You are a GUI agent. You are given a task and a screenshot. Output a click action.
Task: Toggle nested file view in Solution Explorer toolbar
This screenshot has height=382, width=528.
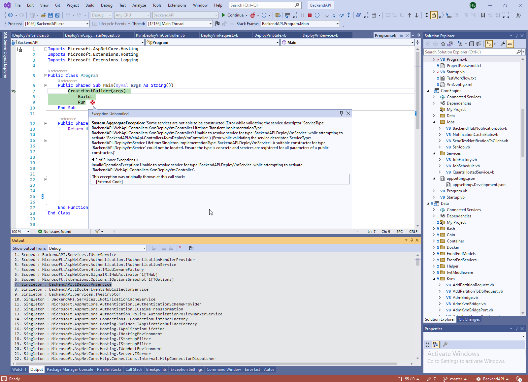click(489, 44)
